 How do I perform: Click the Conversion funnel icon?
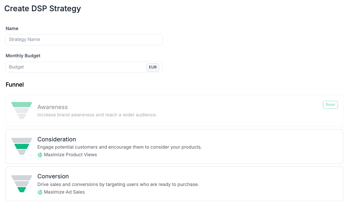pyautogui.click(x=22, y=183)
